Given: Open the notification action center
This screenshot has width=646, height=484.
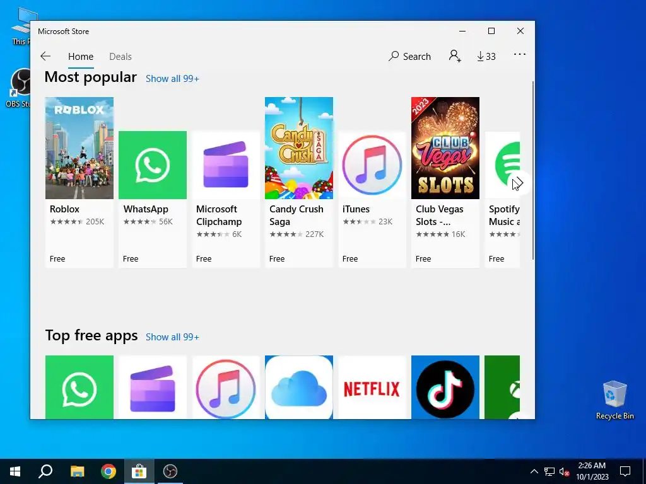Looking at the screenshot, I should 625,471.
